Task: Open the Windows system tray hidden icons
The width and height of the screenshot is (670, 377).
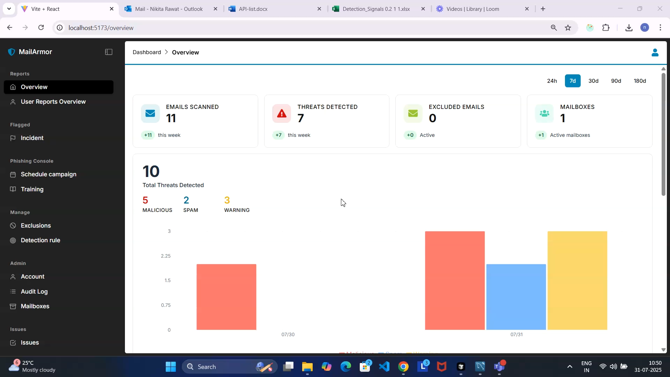Action: [x=569, y=367]
